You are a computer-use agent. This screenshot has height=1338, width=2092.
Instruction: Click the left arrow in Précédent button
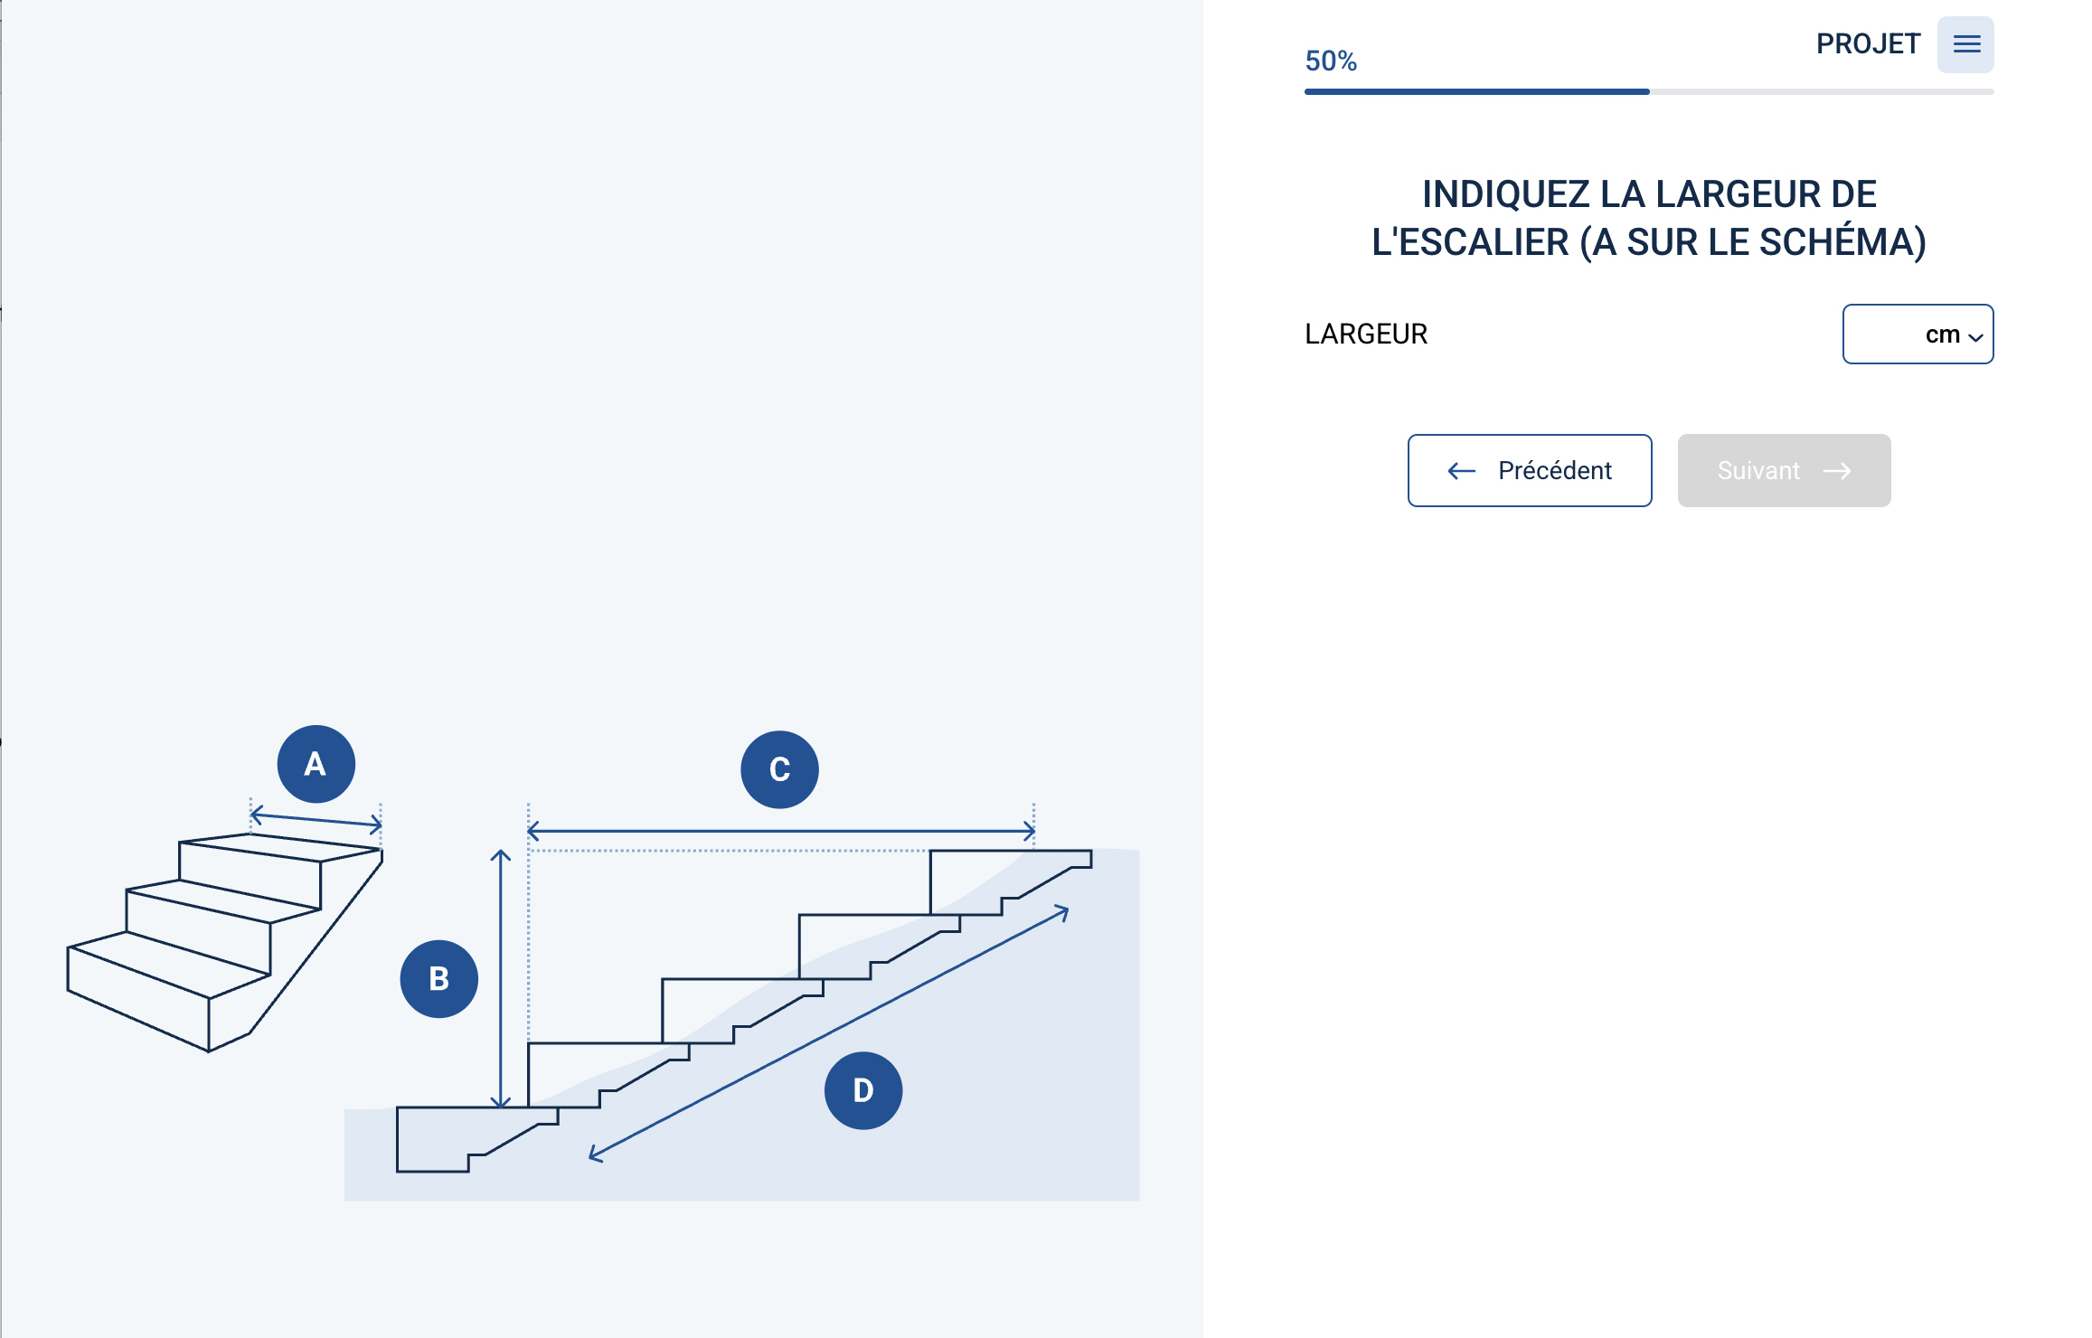pyautogui.click(x=1461, y=471)
